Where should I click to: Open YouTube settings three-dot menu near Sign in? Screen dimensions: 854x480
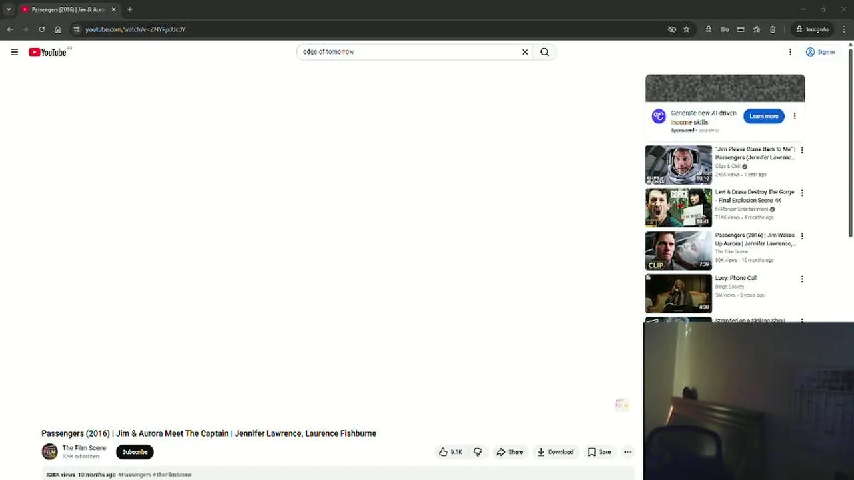tap(790, 52)
